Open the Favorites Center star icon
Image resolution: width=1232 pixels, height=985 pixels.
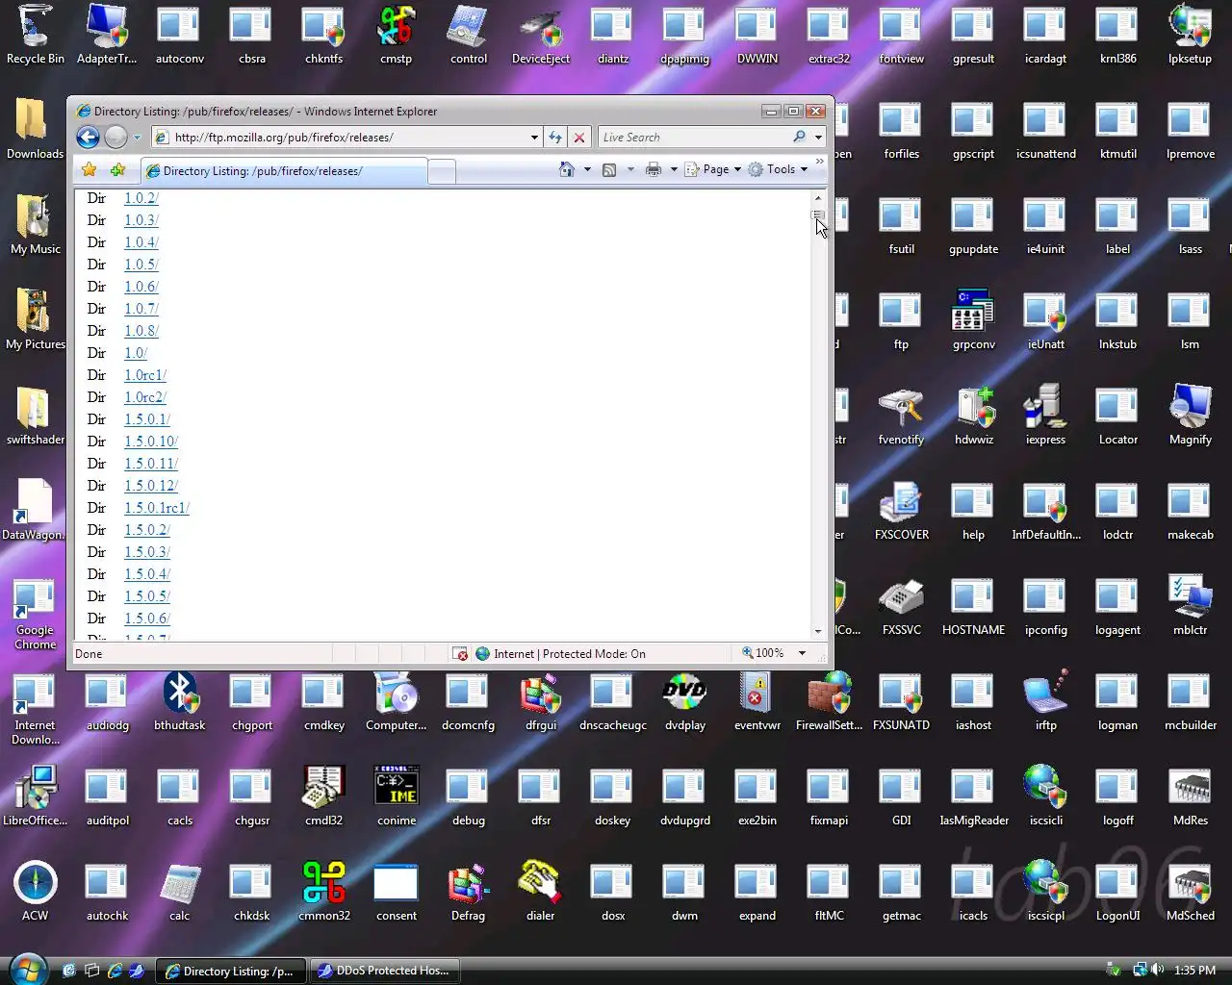click(90, 170)
